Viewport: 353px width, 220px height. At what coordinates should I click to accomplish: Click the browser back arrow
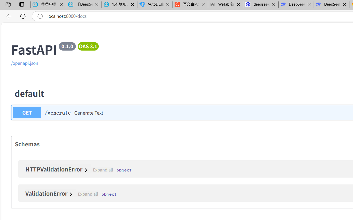9,16
